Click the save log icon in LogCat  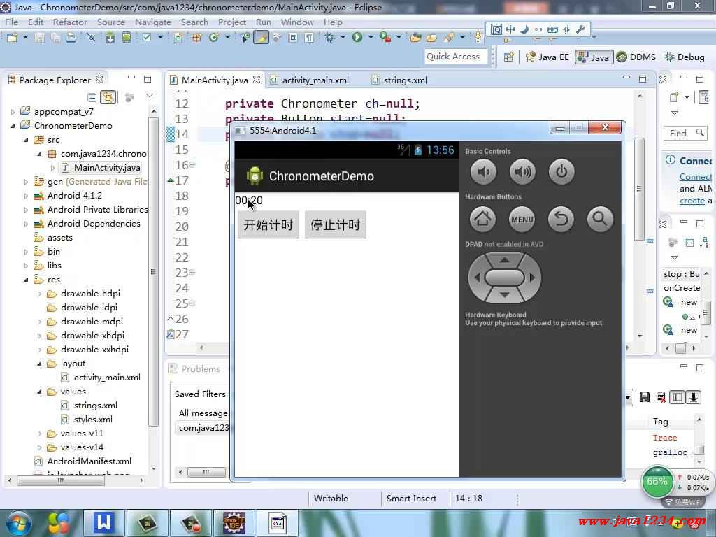click(x=644, y=397)
